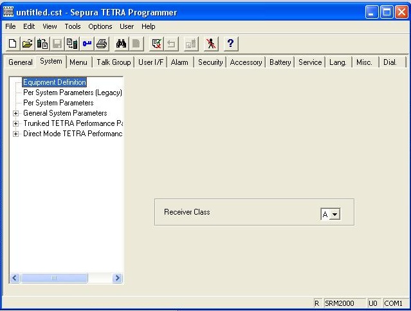Click the application icon in the title bar
The width and height of the screenshot is (411, 311).
click(x=8, y=12)
